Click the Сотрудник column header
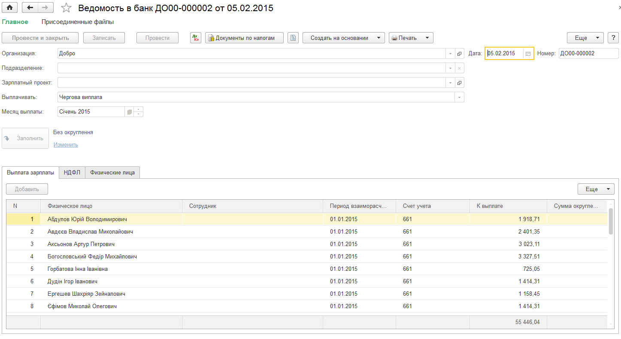Viewport: 621px width, 339px height. click(x=252, y=206)
